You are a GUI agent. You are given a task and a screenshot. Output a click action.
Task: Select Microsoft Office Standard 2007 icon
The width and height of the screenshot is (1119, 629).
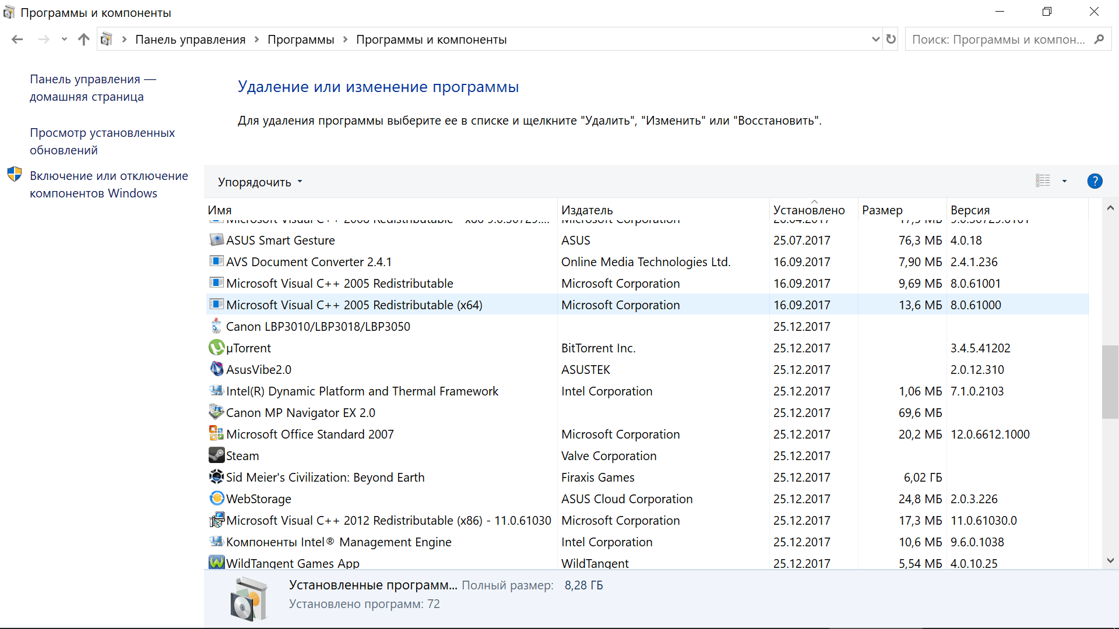tap(216, 434)
